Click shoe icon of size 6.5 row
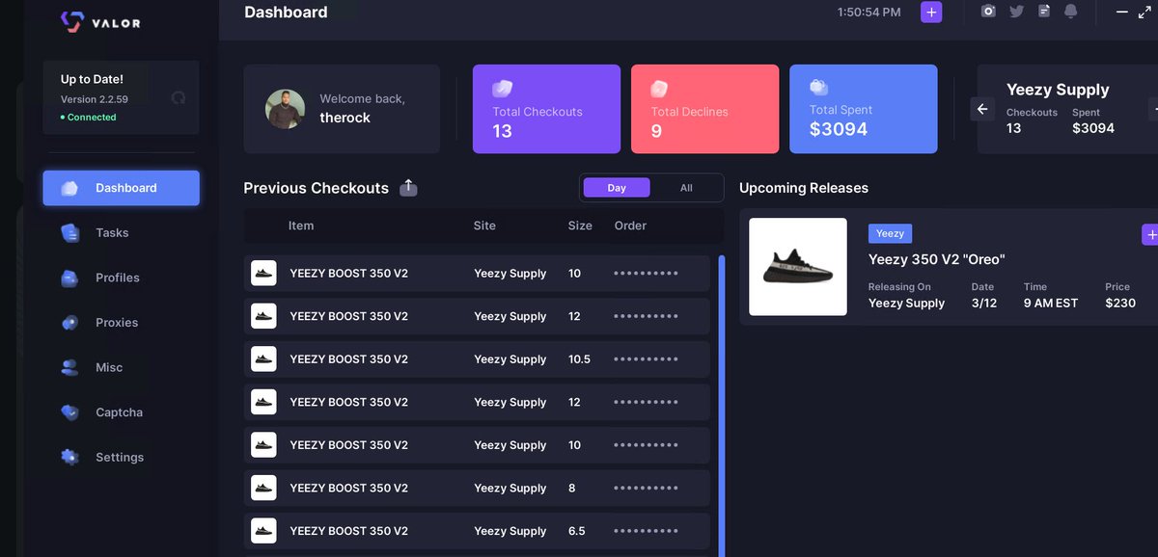Viewport: 1158px width, 557px height. tap(263, 531)
